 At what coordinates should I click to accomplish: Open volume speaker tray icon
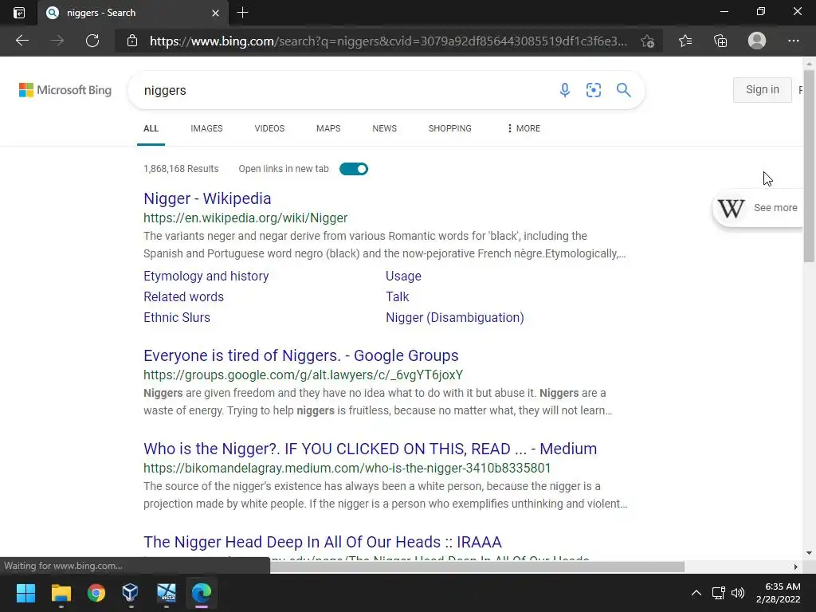pyautogui.click(x=738, y=593)
